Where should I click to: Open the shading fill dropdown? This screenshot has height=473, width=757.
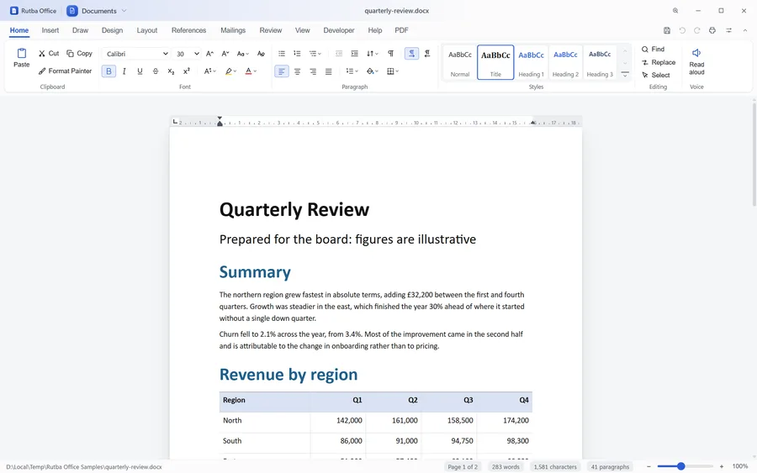coord(373,71)
